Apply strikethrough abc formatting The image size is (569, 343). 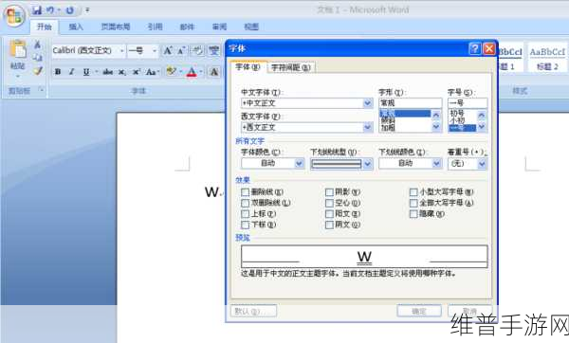click(x=107, y=72)
